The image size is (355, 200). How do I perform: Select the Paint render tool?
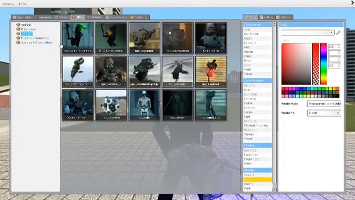point(257,188)
